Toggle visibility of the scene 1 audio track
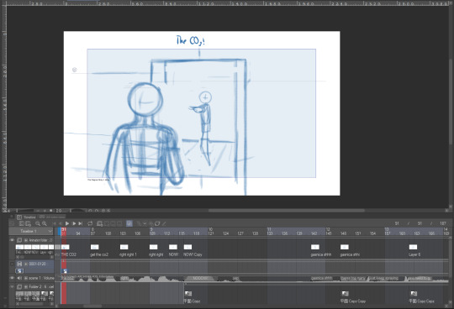The image size is (454, 309). tap(12, 278)
